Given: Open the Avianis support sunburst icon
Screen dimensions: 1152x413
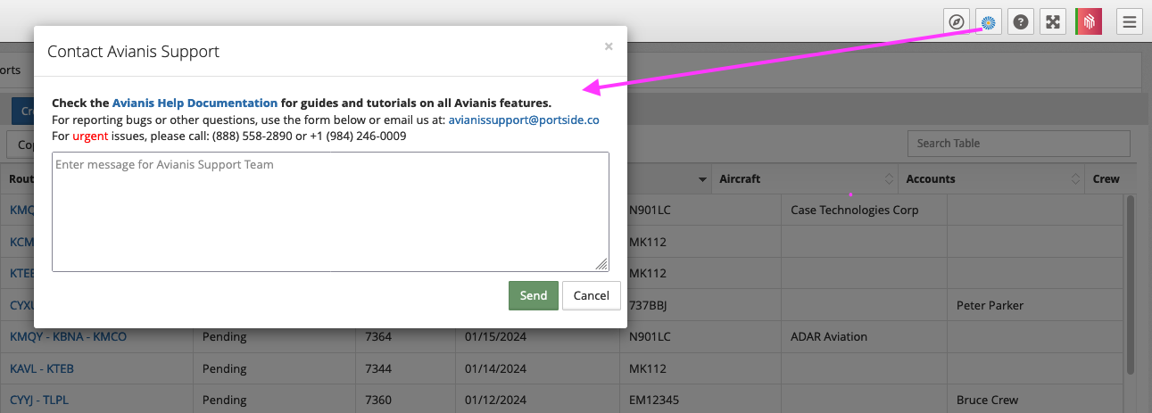Looking at the screenshot, I should (989, 21).
